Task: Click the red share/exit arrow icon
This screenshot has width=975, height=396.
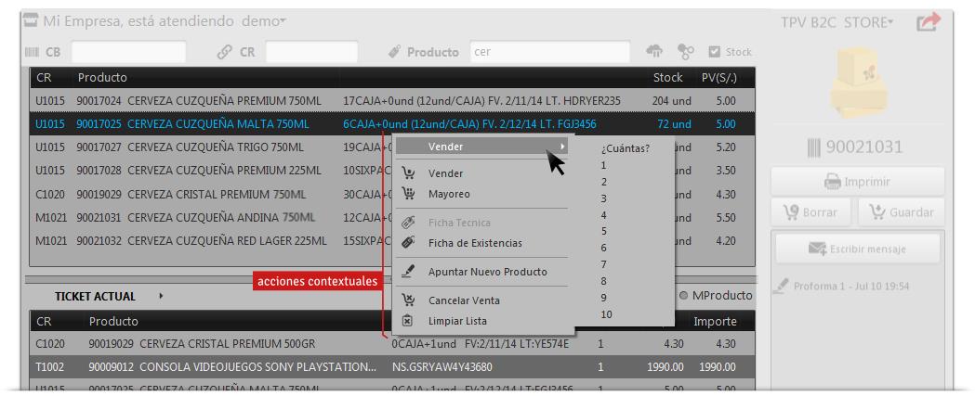Action: (928, 22)
